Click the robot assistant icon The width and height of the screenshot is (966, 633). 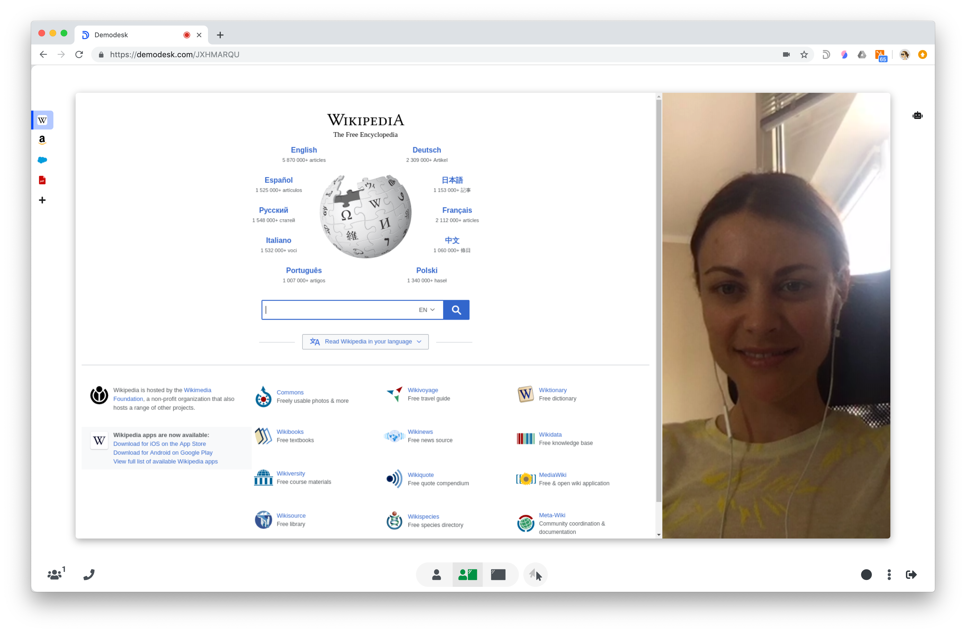[x=917, y=116]
